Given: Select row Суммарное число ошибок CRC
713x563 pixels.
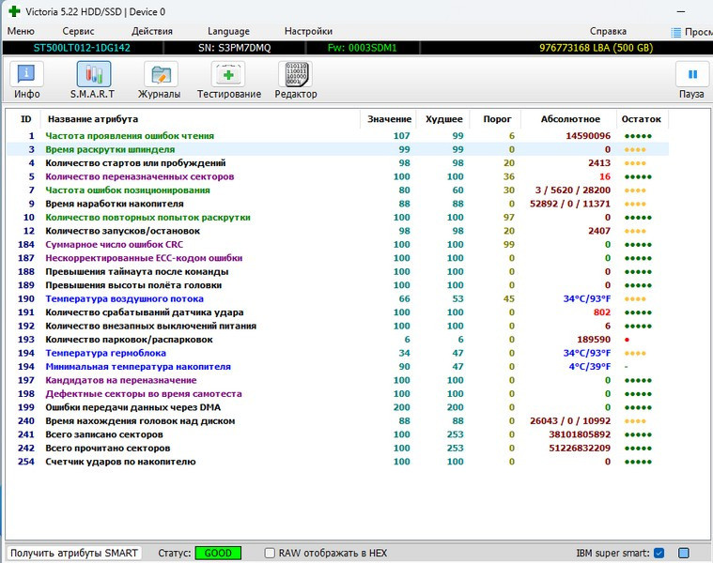Looking at the screenshot, I should click(x=337, y=244).
